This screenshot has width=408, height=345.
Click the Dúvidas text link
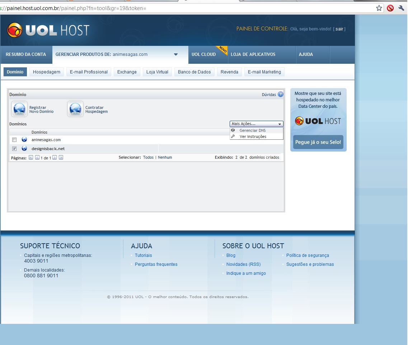pyautogui.click(x=269, y=95)
